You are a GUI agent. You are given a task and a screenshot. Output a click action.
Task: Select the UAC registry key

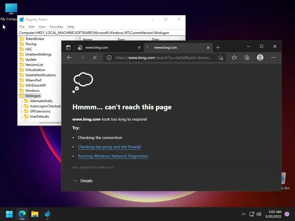(x=29, y=49)
